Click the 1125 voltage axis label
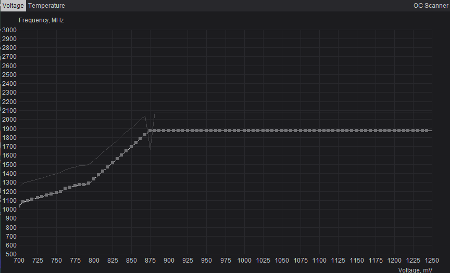Image resolution: width=450 pixels, height=273 pixels. click(x=338, y=261)
